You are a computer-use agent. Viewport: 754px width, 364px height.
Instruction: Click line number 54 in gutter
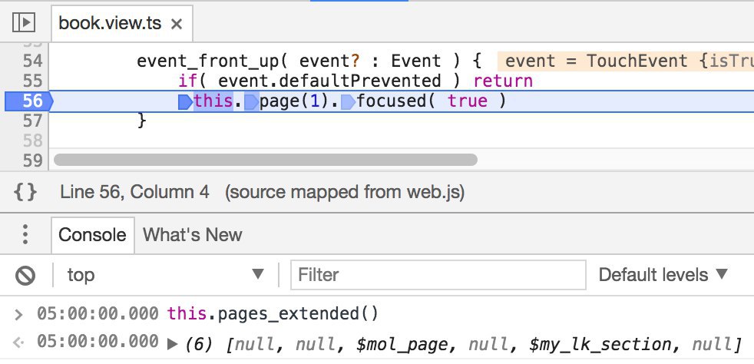point(32,61)
